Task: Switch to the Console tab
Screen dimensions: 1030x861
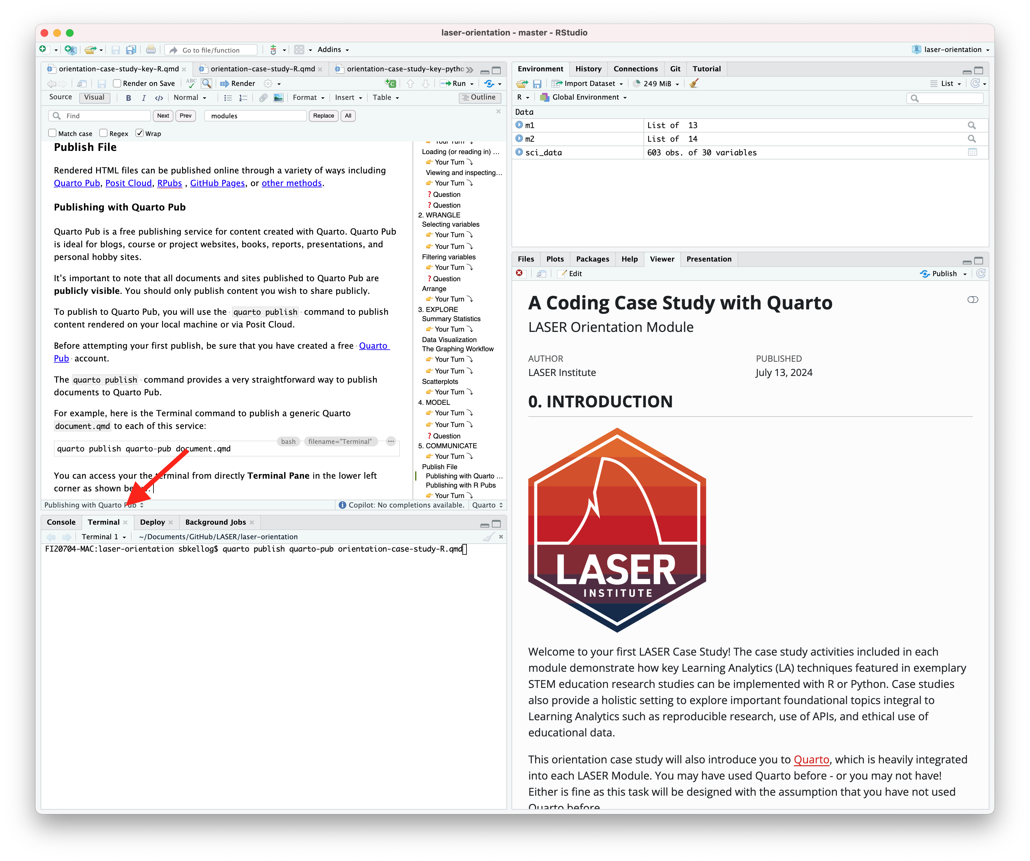Action: (61, 522)
